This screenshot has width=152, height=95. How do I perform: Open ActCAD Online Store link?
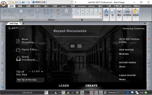[x=127, y=65]
